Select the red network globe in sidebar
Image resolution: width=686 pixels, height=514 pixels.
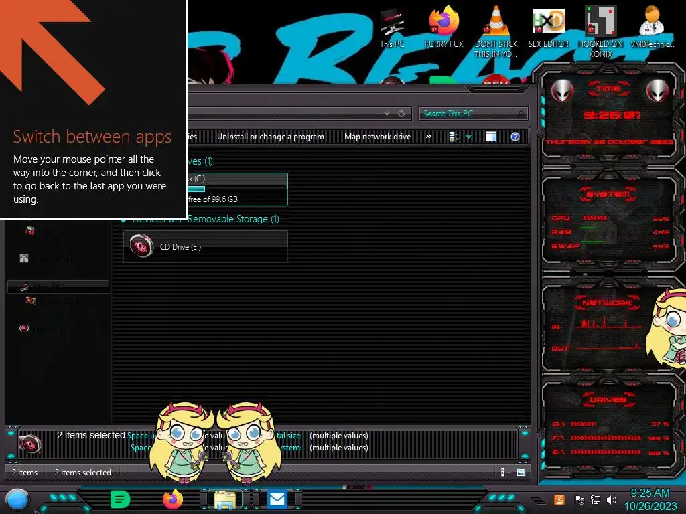[x=24, y=328]
